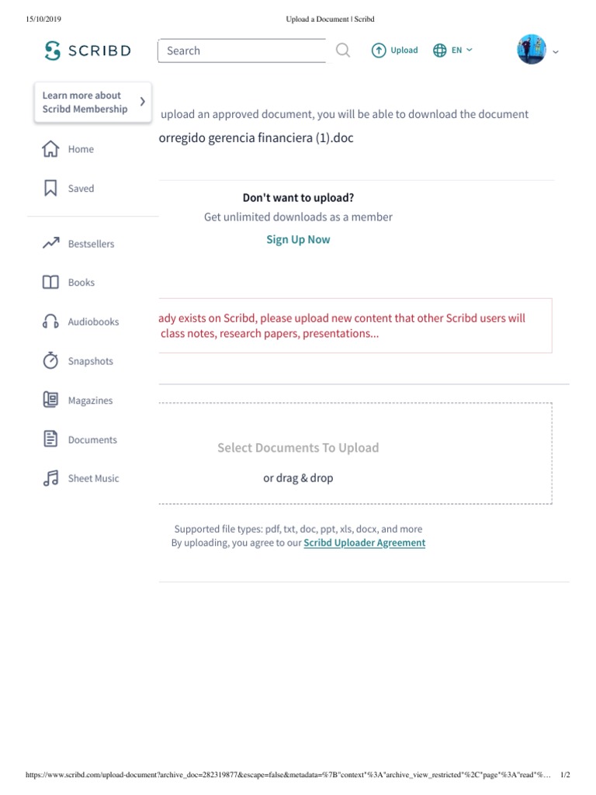
Task: Click the search magnifier icon
Action: tap(342, 50)
